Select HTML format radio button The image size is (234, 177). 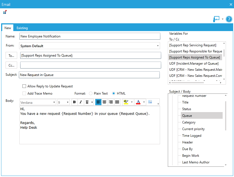(114, 93)
